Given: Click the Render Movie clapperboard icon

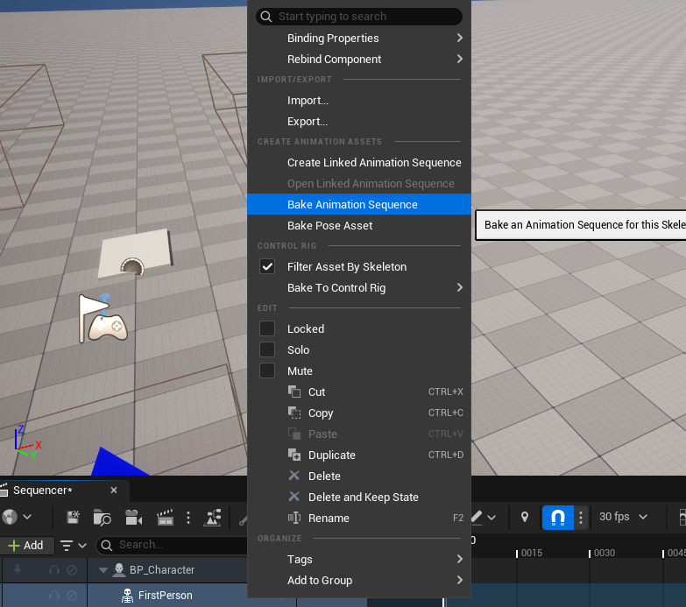Looking at the screenshot, I should [x=165, y=518].
